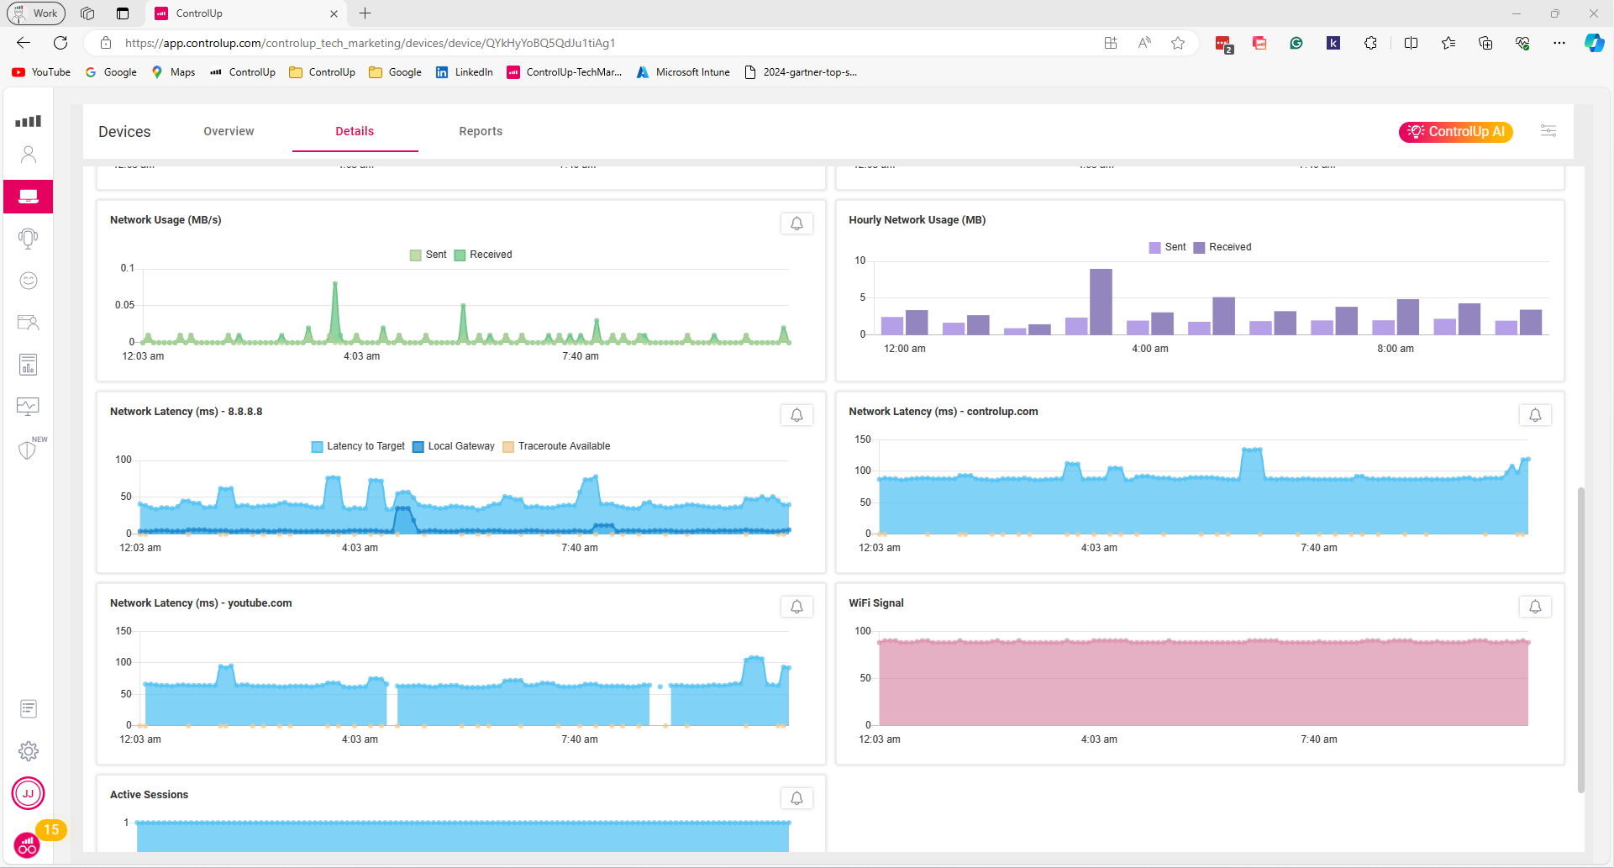1614x868 pixels.
Task: Switch to the Reports tab
Action: click(x=481, y=131)
